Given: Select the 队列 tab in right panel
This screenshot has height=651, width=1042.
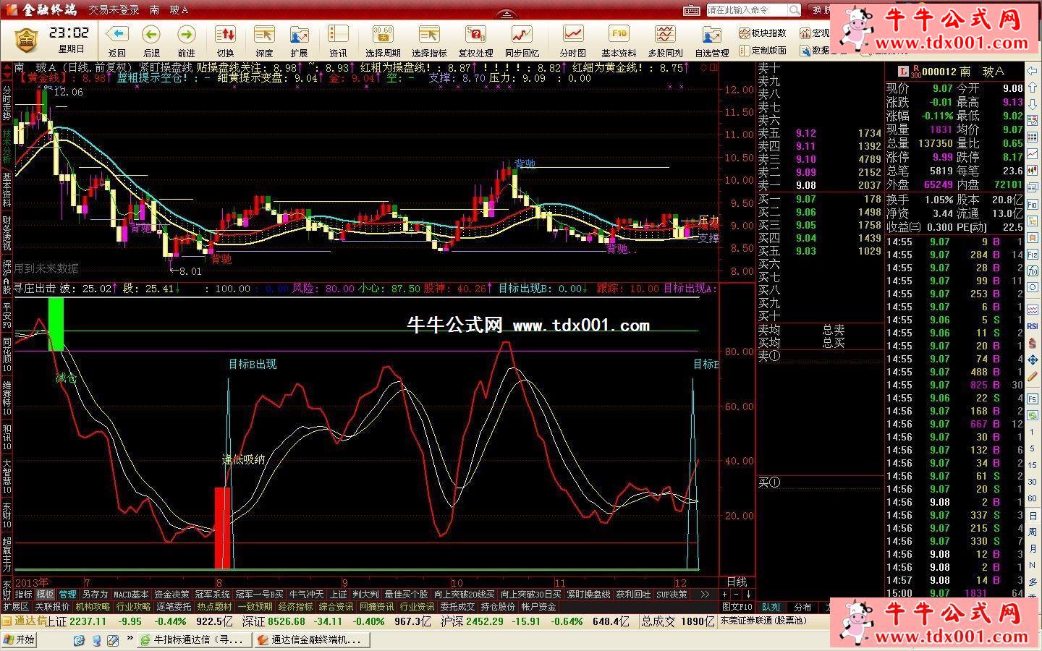Looking at the screenshot, I should [x=771, y=607].
